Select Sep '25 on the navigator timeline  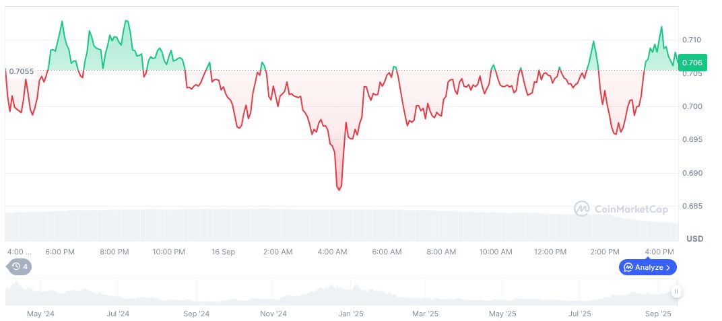tap(658, 314)
